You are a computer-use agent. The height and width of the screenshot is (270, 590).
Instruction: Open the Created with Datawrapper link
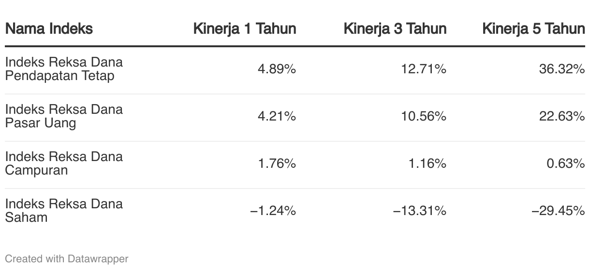coord(67,259)
